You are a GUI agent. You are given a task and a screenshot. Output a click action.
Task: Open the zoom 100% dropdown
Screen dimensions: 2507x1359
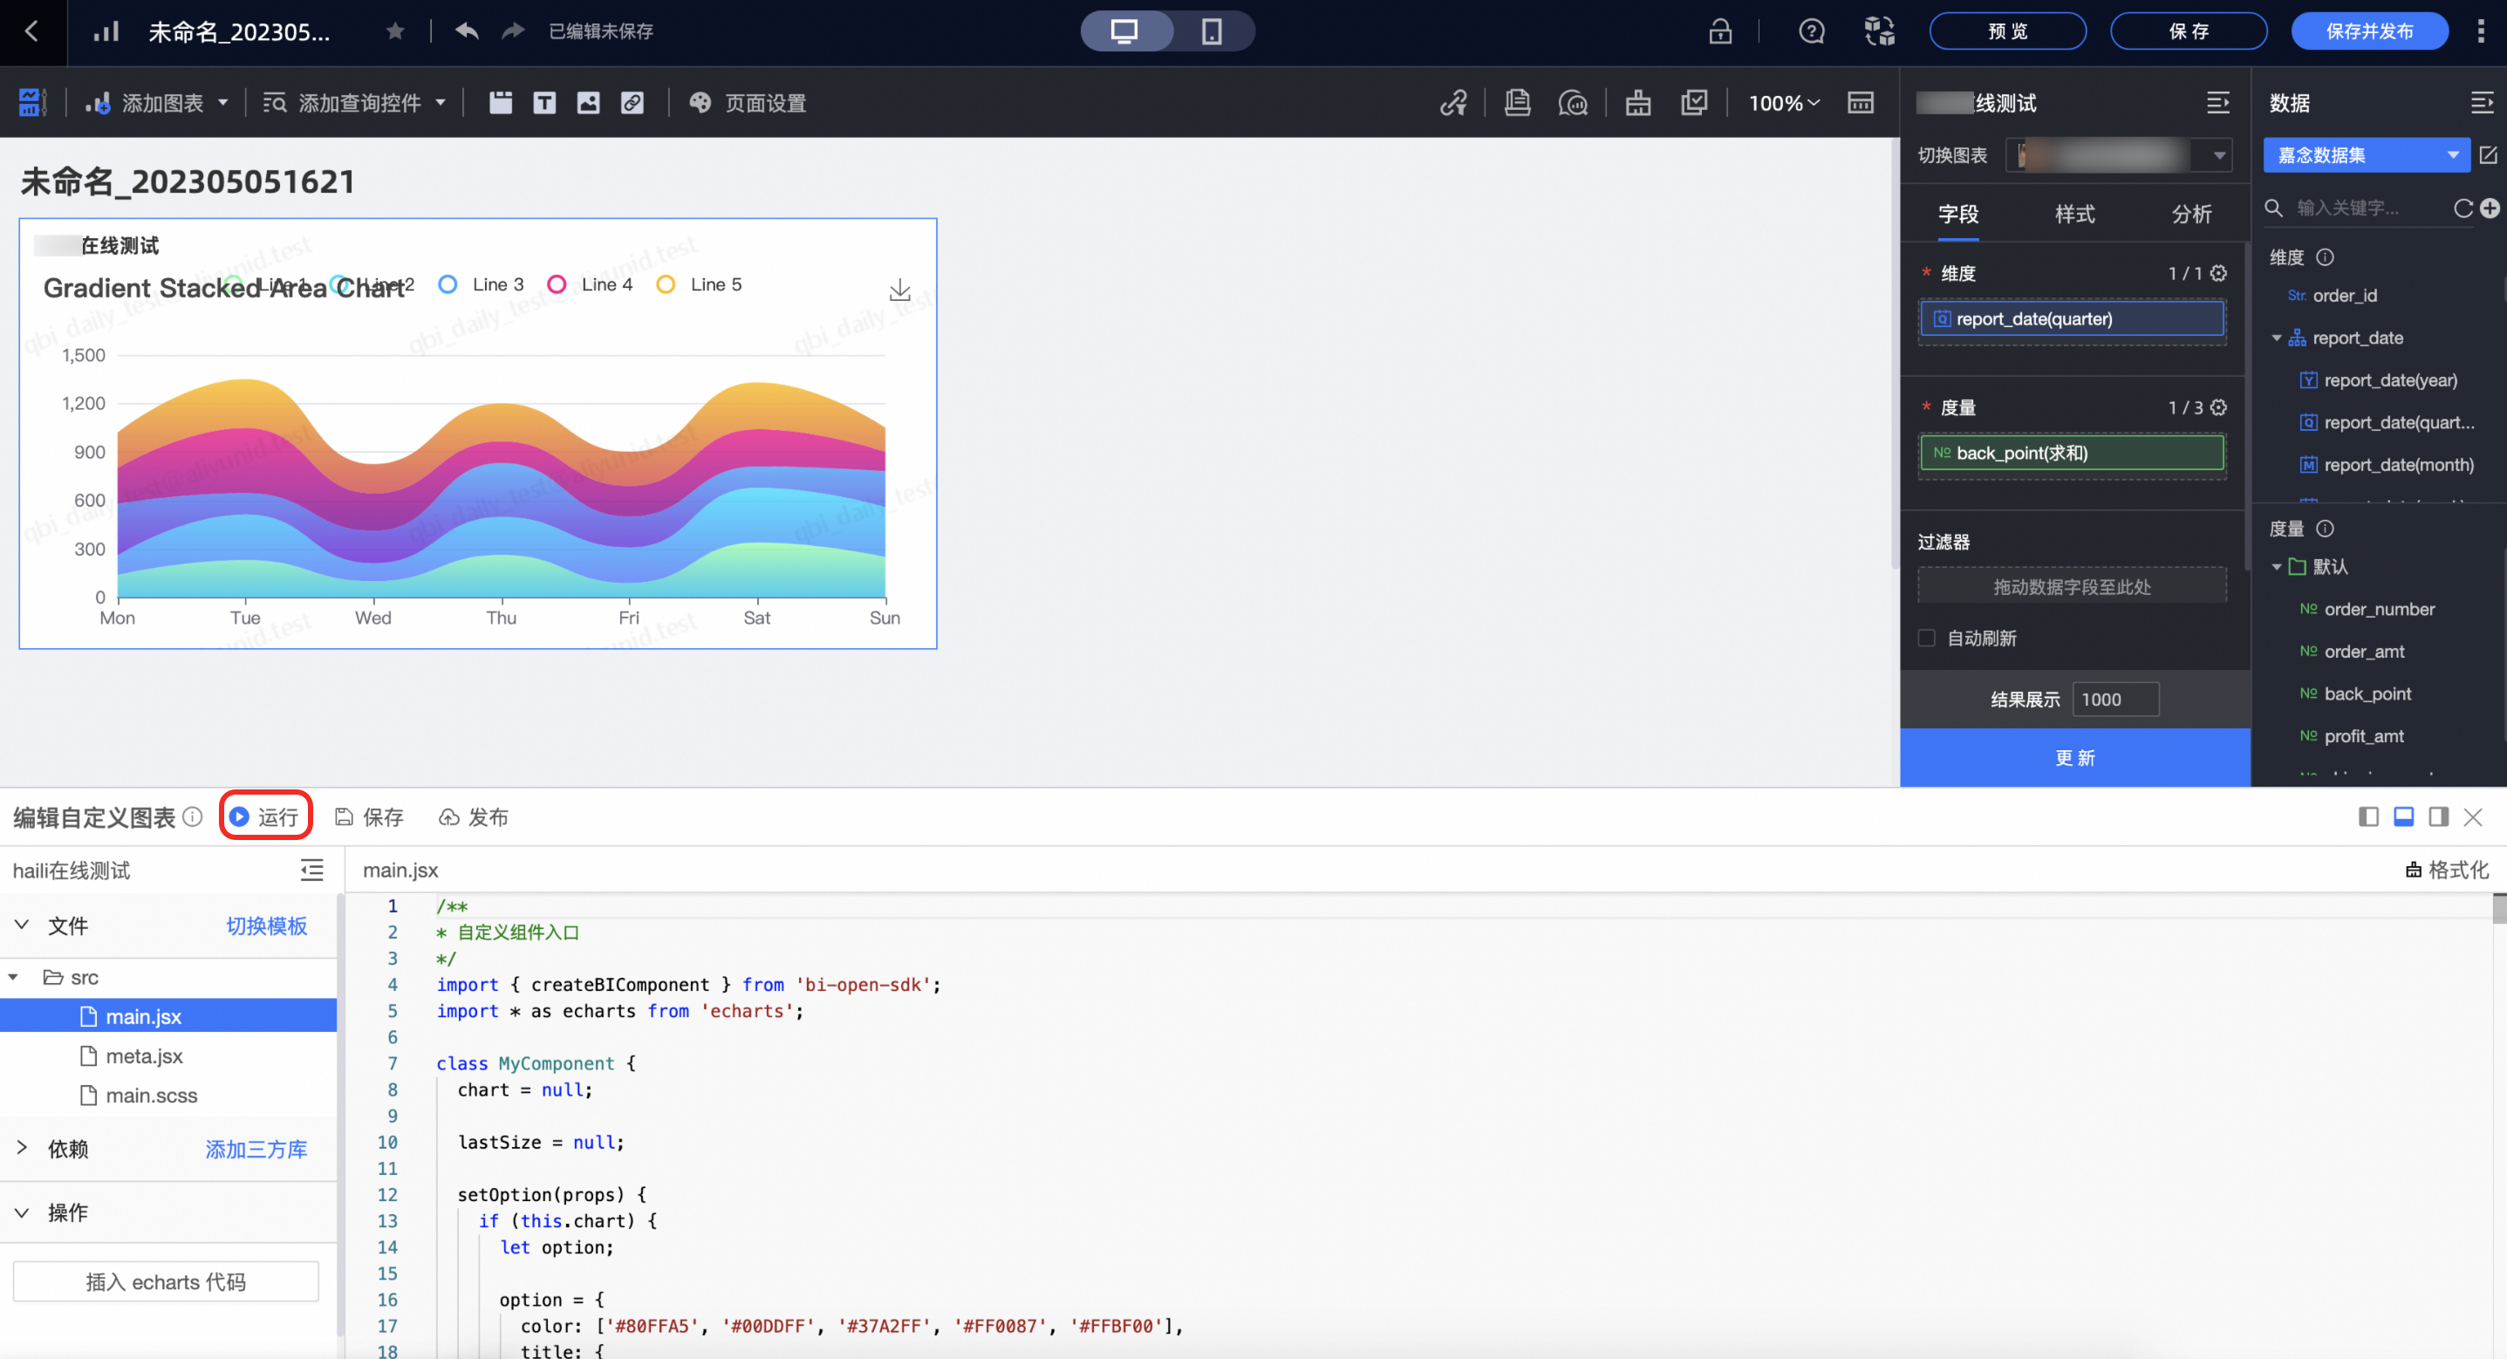click(1783, 103)
